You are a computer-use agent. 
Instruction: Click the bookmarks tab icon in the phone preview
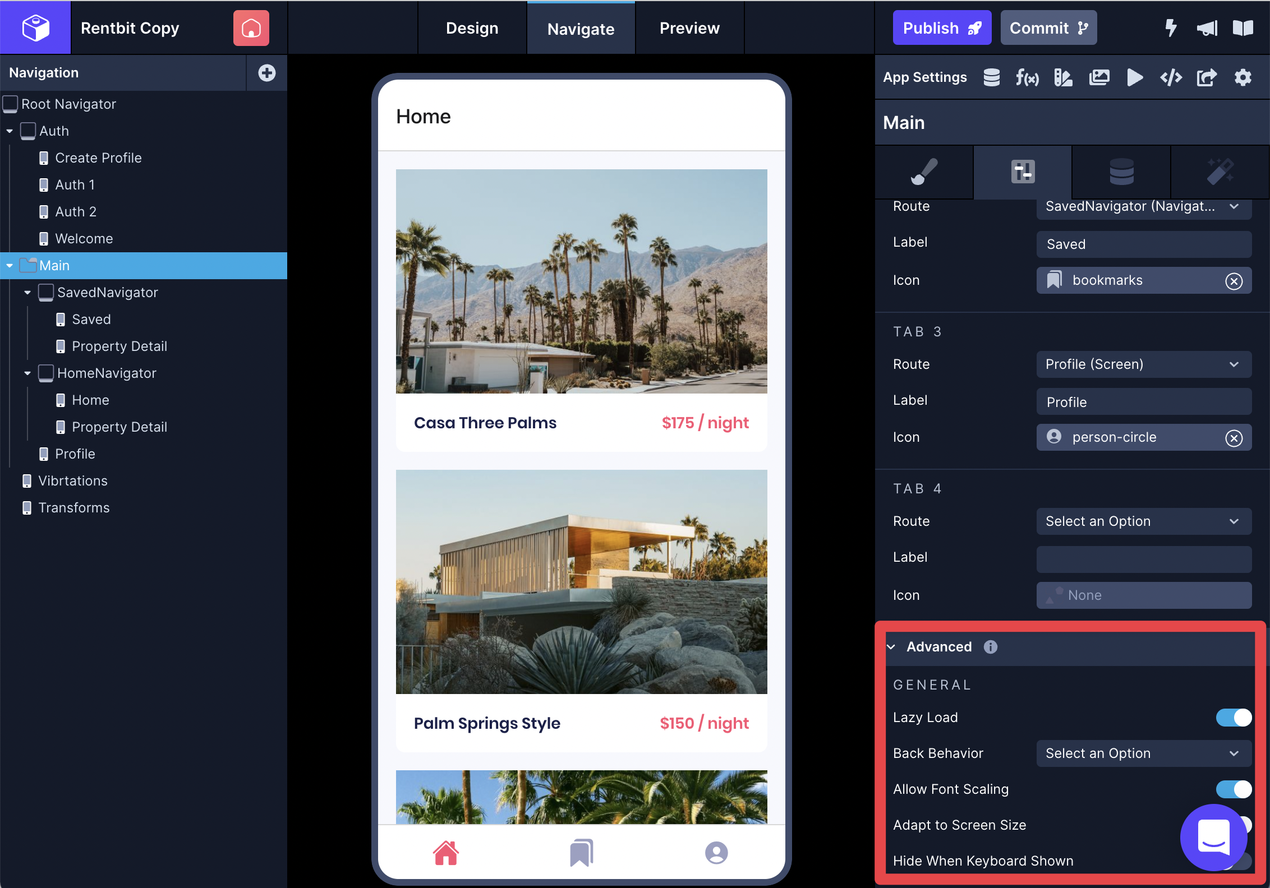pyautogui.click(x=581, y=853)
